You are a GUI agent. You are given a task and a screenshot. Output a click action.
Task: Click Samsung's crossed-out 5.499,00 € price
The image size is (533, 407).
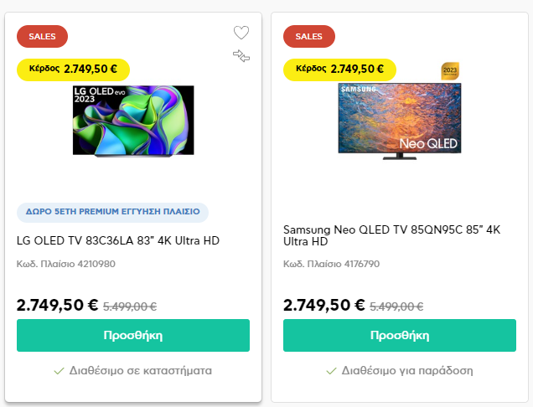click(396, 307)
